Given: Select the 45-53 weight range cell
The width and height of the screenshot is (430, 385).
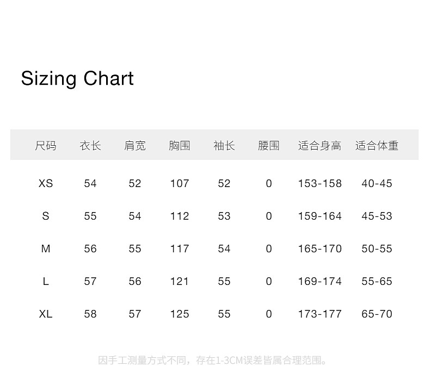Looking at the screenshot, I should [377, 216].
